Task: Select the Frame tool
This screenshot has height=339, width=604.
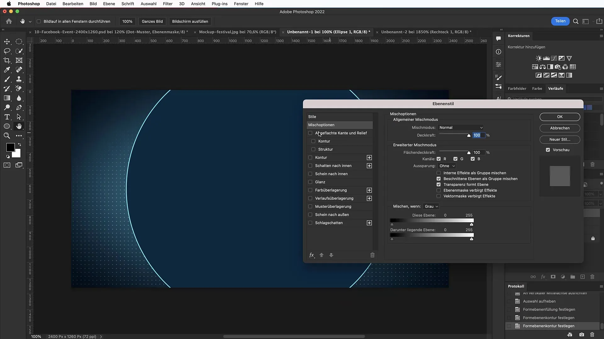Action: (19, 60)
